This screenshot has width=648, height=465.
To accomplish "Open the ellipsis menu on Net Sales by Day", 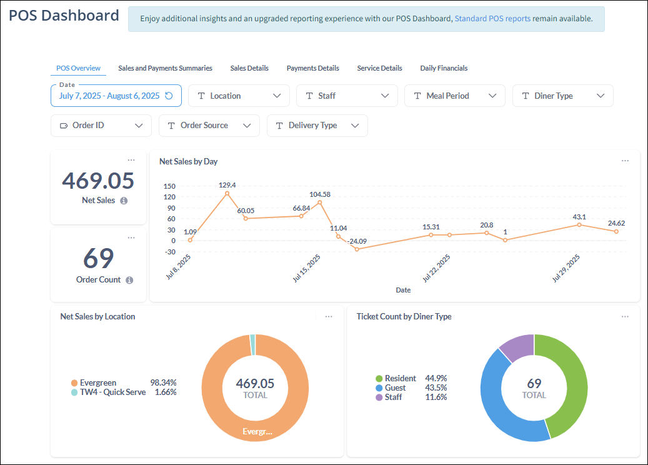I will click(626, 161).
